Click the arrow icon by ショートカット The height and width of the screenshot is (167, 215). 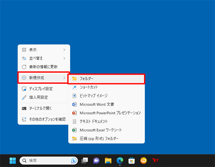(74, 87)
